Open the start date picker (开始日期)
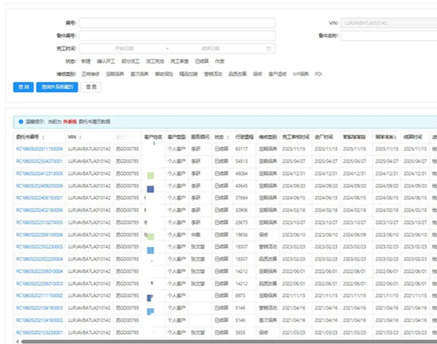 pyautogui.click(x=124, y=49)
